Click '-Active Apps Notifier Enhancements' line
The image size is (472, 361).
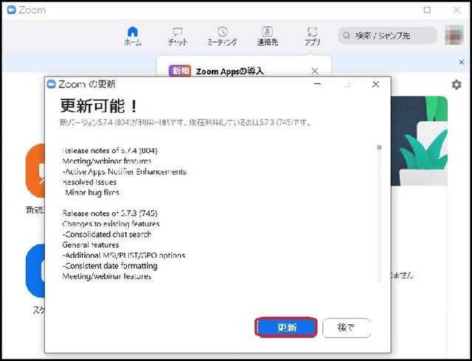click(x=125, y=172)
